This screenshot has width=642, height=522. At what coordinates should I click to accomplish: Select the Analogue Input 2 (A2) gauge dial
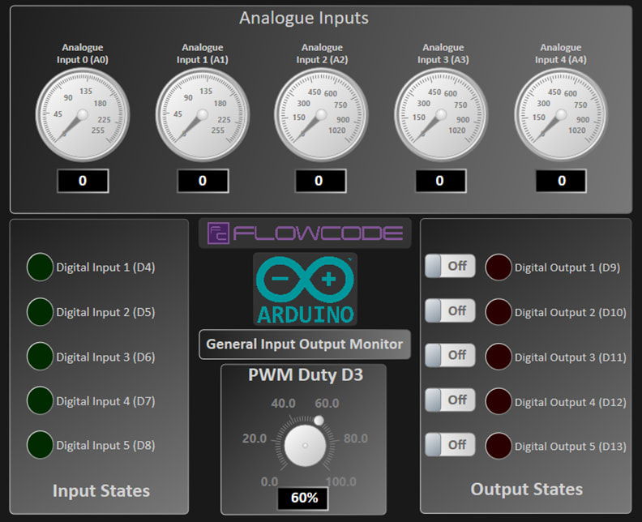coord(322,114)
